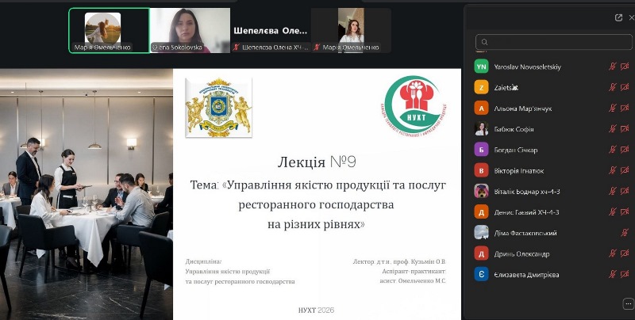This screenshot has height=320, width=635.
Task: Select participant Єлизавета Дмитрієва
Action: [x=552, y=274]
